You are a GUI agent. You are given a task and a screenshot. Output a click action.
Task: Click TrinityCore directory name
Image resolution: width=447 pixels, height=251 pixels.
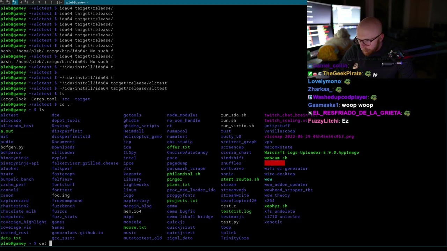point(235,238)
